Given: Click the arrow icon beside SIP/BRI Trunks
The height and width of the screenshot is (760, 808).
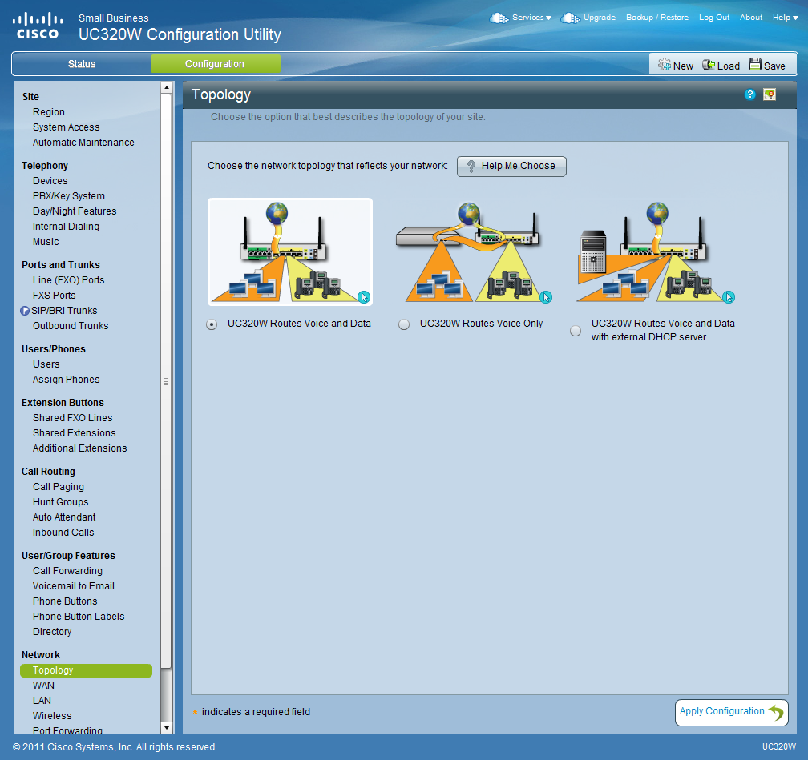Looking at the screenshot, I should 25,311.
